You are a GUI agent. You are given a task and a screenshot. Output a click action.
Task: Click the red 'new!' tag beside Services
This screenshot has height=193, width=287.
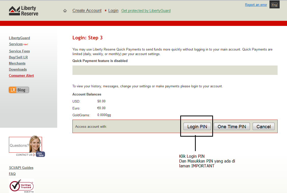point(26,44)
